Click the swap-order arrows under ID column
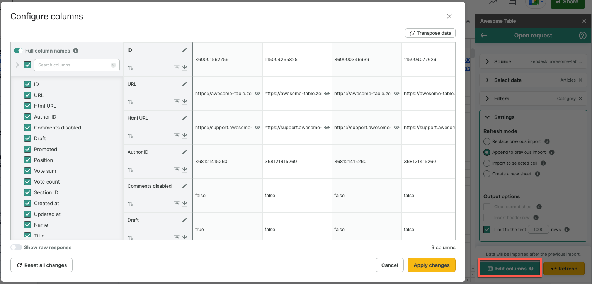This screenshot has height=284, width=592. [x=131, y=68]
